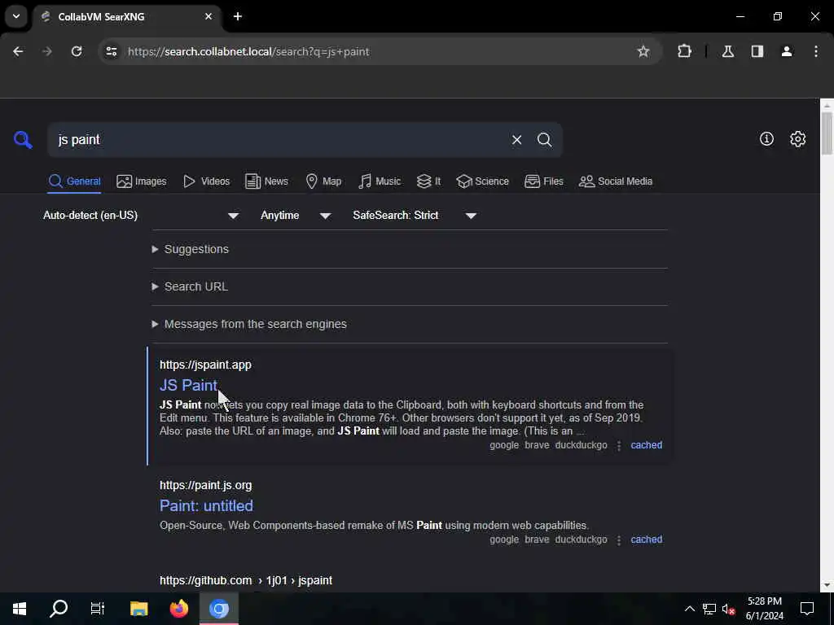This screenshot has height=625, width=834.
Task: Open Windows taskbar search
Action: click(x=59, y=609)
